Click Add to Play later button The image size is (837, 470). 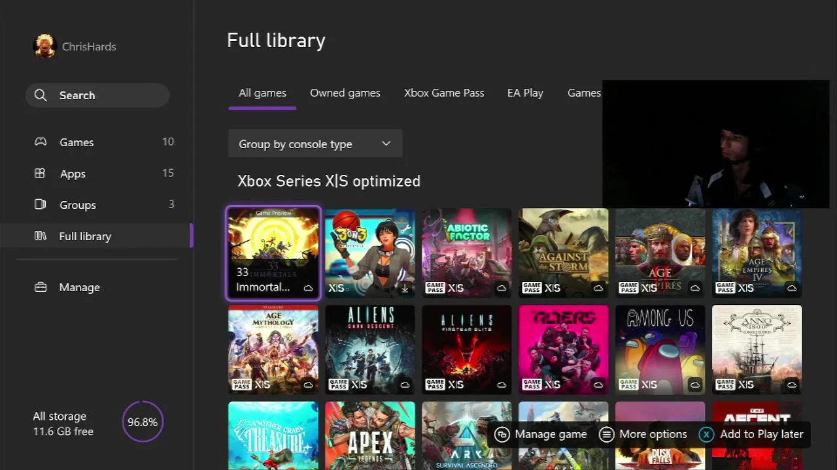[752, 434]
